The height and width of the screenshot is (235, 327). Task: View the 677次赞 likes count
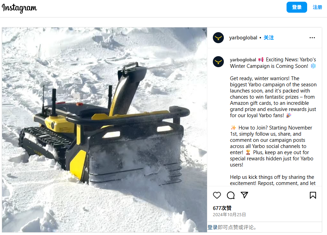222,208
